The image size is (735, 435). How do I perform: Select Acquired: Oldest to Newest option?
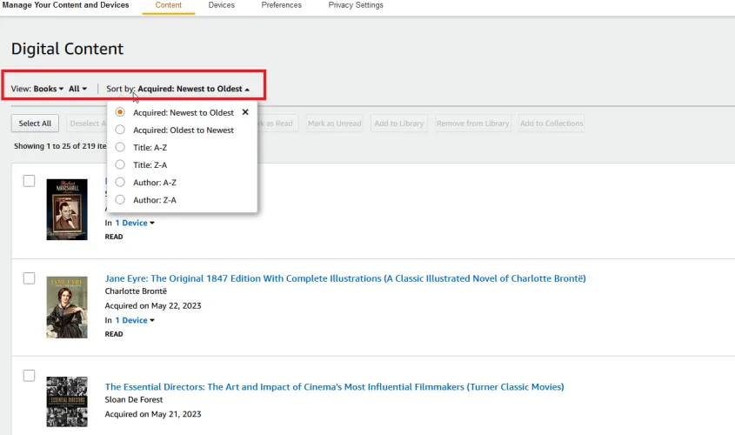click(120, 130)
